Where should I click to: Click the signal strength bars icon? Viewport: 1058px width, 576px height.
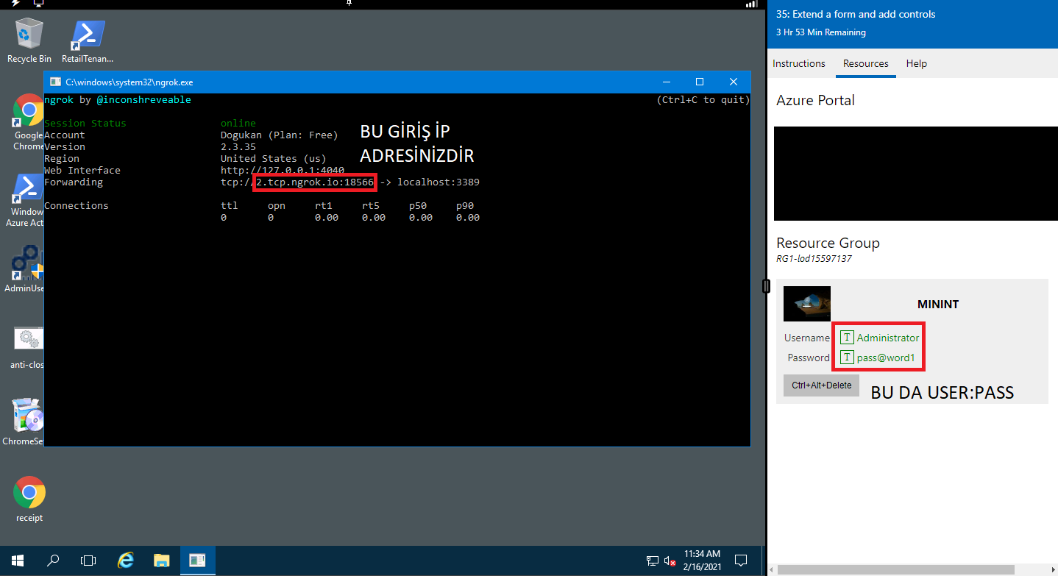click(751, 4)
